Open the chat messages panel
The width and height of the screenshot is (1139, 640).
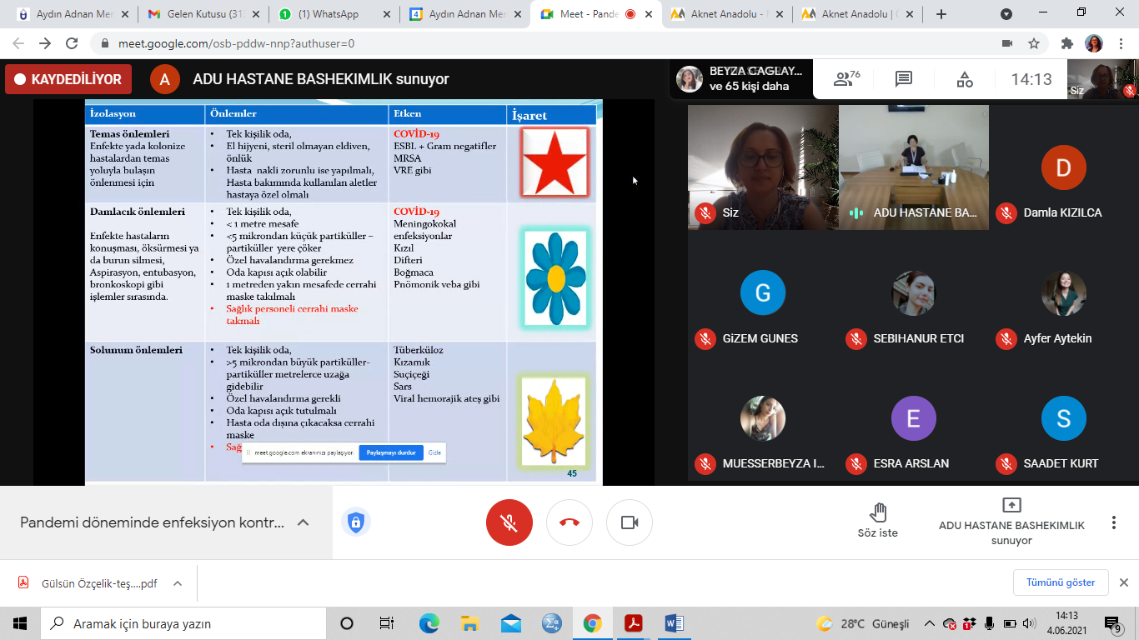(x=904, y=79)
